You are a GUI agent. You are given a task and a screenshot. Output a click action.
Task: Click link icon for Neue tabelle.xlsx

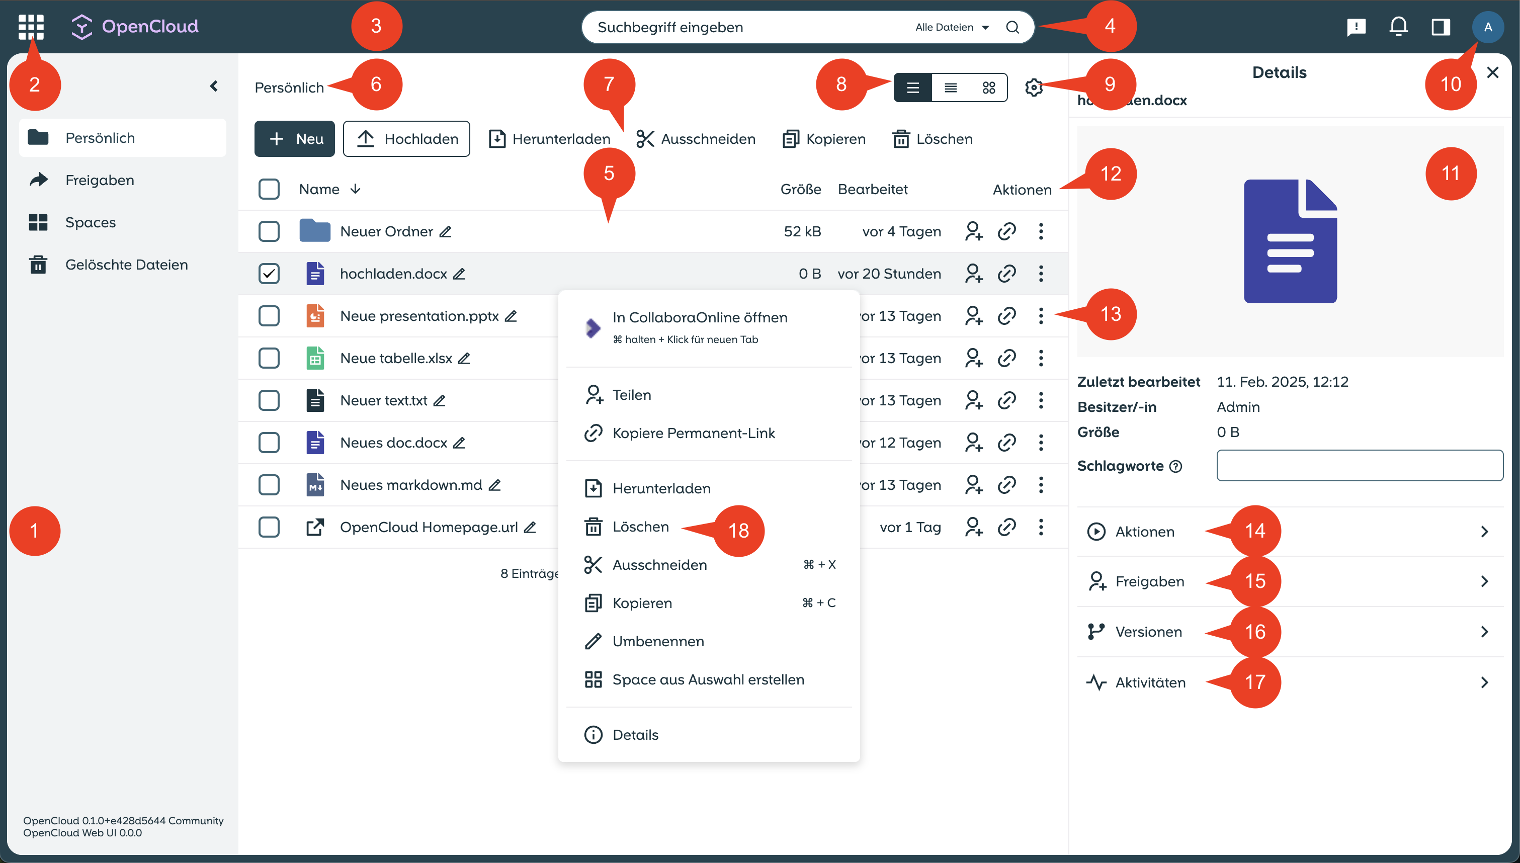coord(1007,359)
